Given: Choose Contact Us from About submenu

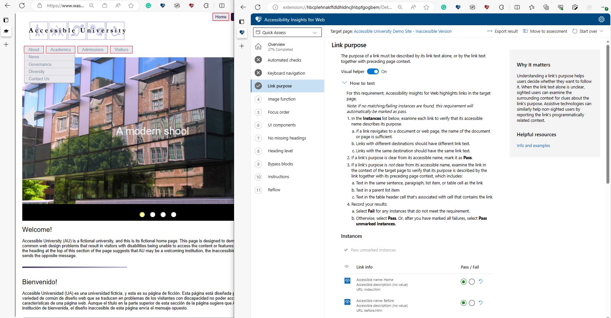Looking at the screenshot, I should [x=49, y=79].
